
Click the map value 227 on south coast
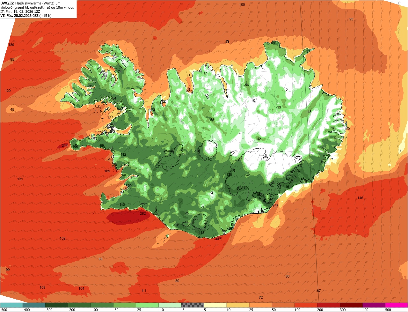click(218, 238)
